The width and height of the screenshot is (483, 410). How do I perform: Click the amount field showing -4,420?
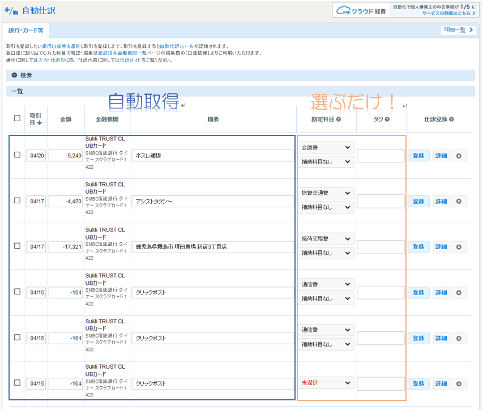tap(66, 202)
